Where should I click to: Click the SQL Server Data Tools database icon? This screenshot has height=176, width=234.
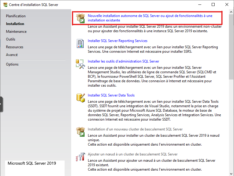80,98
